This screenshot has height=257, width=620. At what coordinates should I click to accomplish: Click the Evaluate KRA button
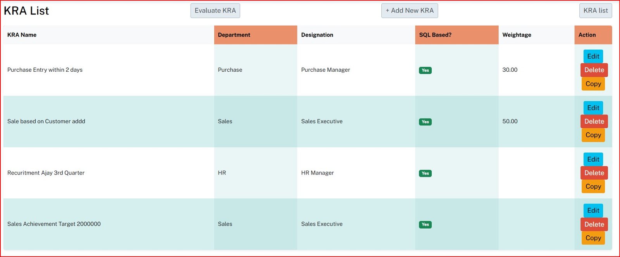click(x=215, y=11)
